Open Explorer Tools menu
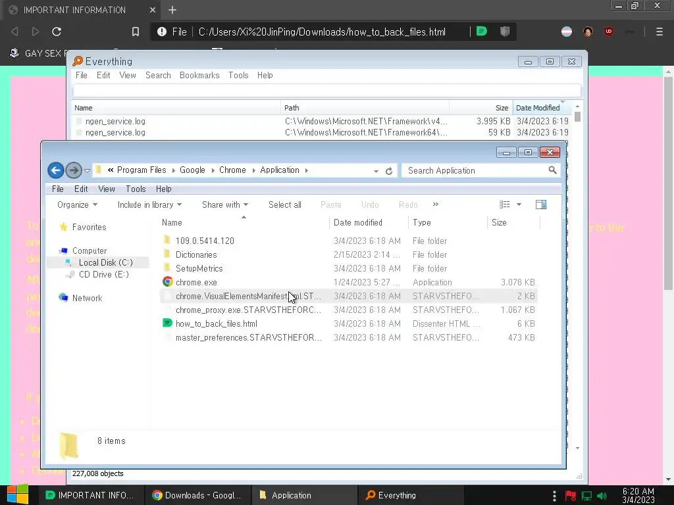Viewport: 674px width, 505px height. (x=136, y=189)
